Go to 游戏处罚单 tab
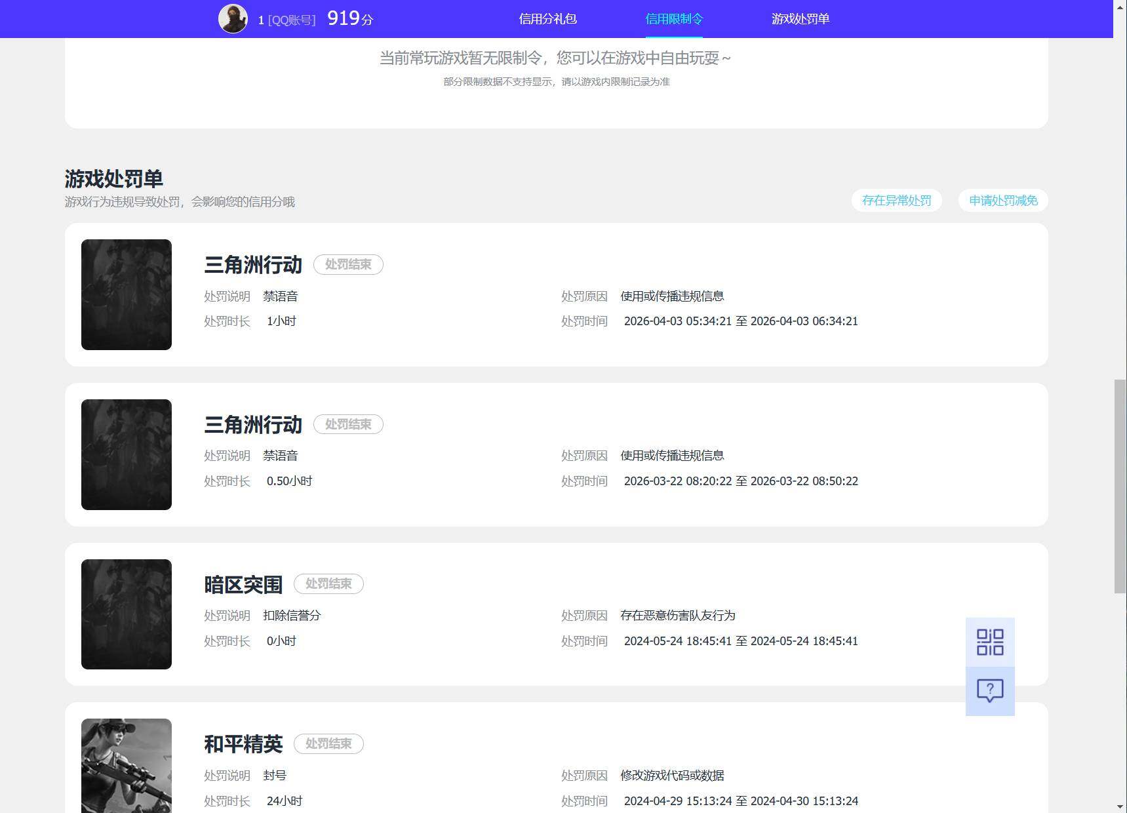Viewport: 1127px width, 813px height. 801,19
